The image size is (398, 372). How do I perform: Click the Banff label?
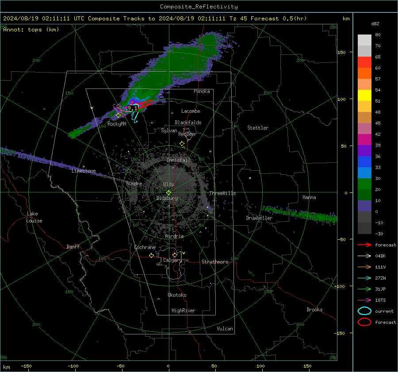pos(73,246)
